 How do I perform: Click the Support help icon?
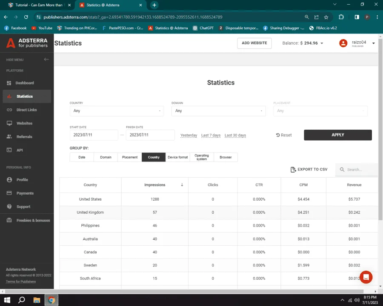[x=9, y=207]
